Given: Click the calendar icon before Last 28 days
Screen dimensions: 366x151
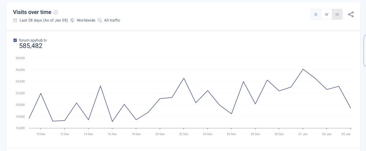Looking at the screenshot, I should [x=15, y=20].
